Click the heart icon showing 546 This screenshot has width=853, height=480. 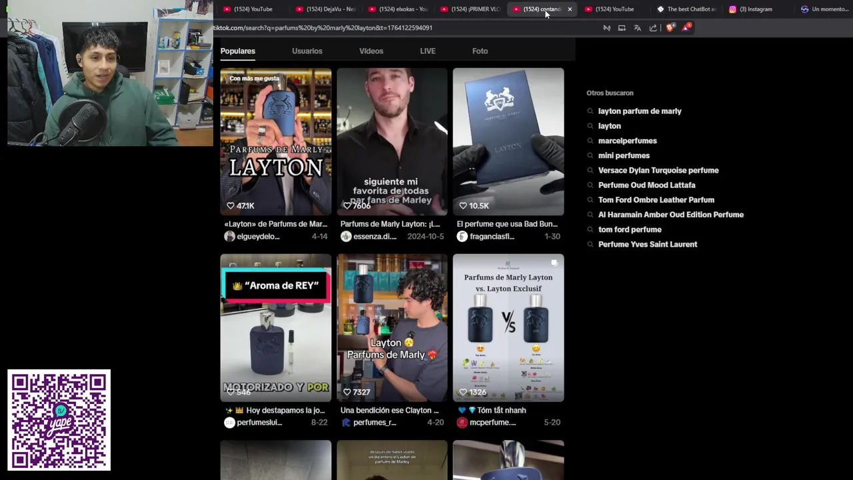(x=231, y=392)
